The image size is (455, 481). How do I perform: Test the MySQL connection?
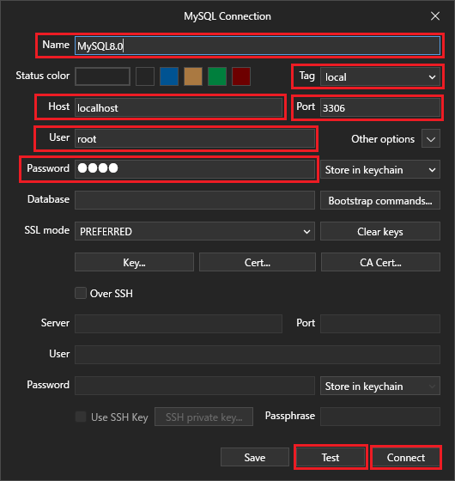pos(331,457)
